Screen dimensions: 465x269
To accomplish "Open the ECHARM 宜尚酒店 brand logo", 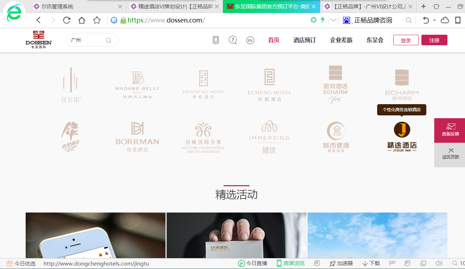I will point(402,85).
